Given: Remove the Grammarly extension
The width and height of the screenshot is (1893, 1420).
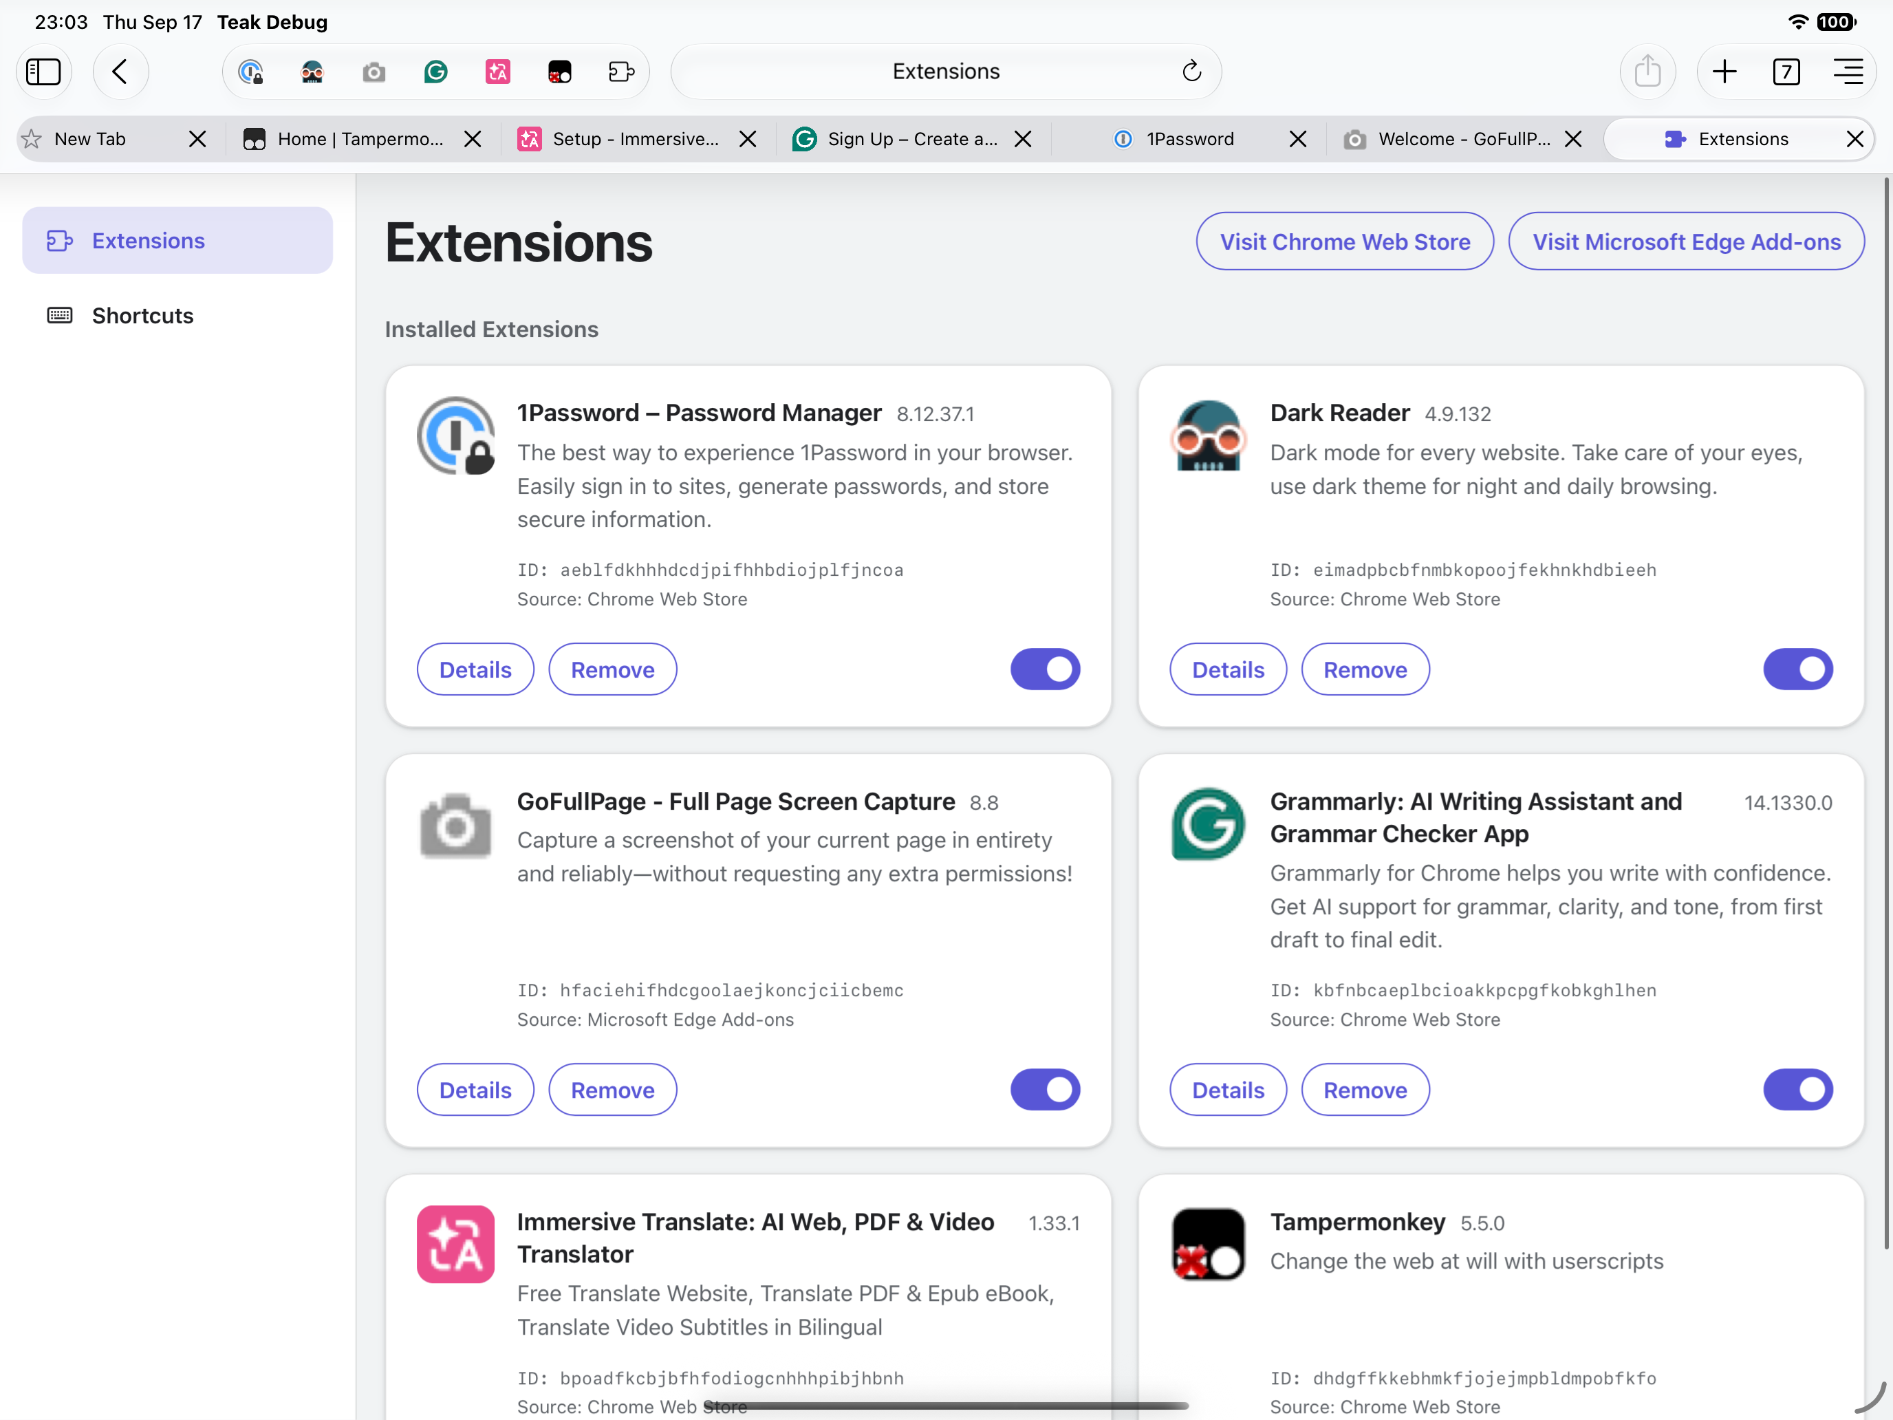Looking at the screenshot, I should click(1365, 1090).
